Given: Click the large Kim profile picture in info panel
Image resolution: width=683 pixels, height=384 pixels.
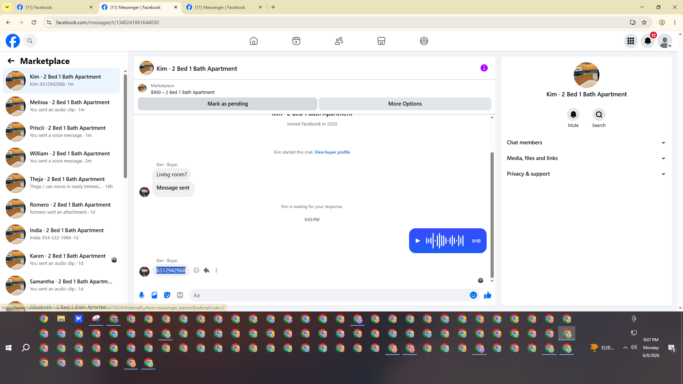Looking at the screenshot, I should [587, 75].
